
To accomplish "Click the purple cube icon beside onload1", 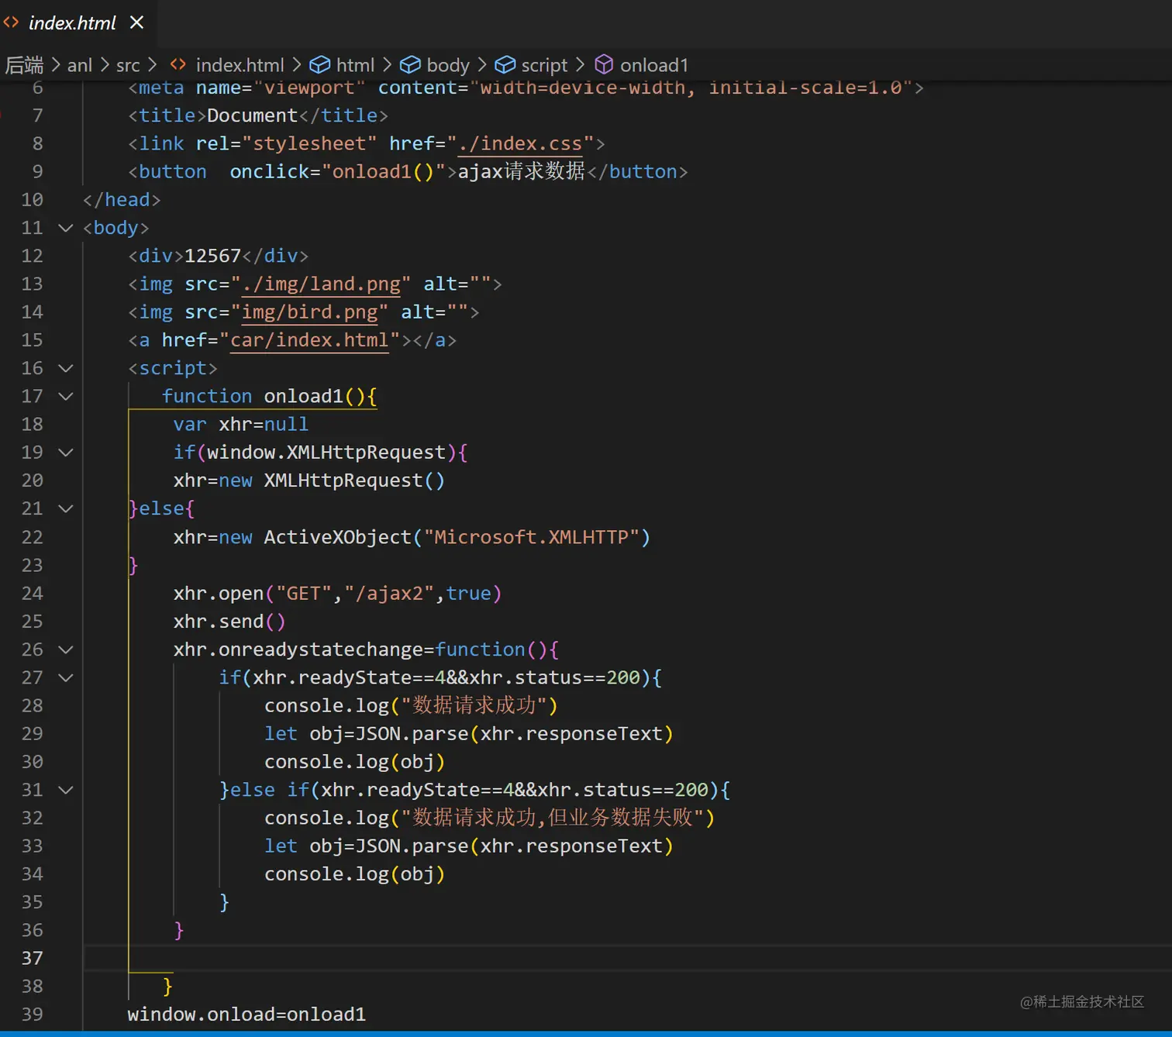I will tap(604, 65).
